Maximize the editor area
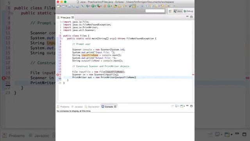 tap(191, 17)
